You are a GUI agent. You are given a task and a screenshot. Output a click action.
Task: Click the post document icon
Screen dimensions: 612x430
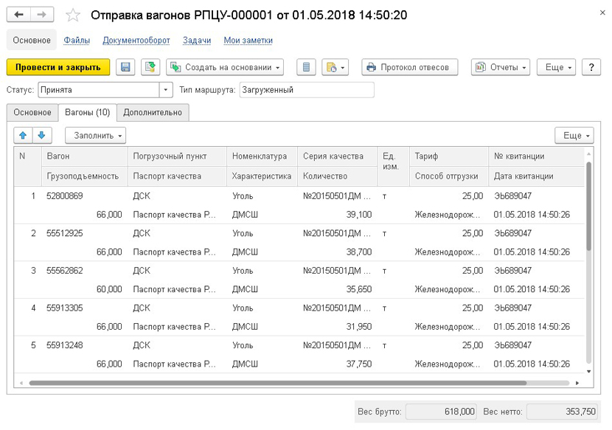point(150,67)
